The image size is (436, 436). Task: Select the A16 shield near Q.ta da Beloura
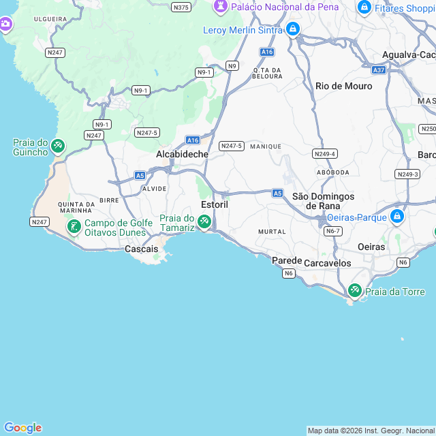click(267, 52)
